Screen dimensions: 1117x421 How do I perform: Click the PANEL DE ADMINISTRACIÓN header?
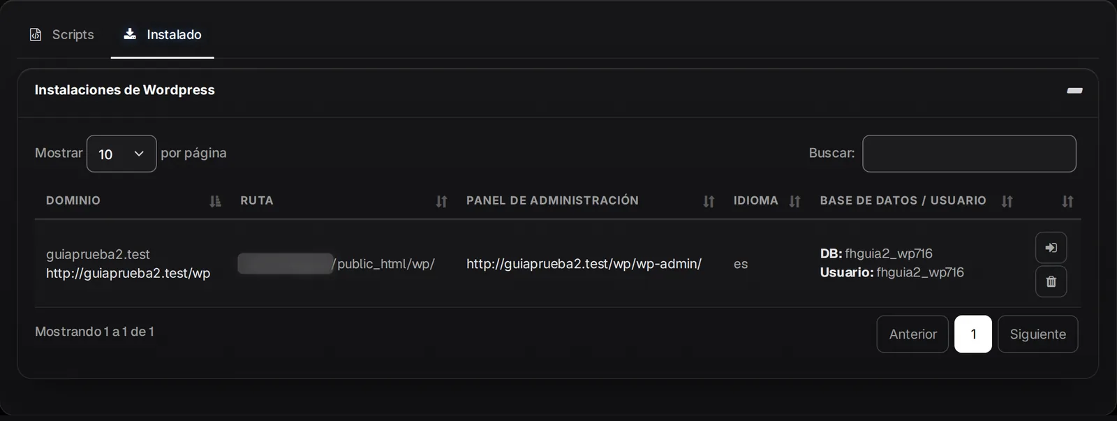[x=552, y=200]
